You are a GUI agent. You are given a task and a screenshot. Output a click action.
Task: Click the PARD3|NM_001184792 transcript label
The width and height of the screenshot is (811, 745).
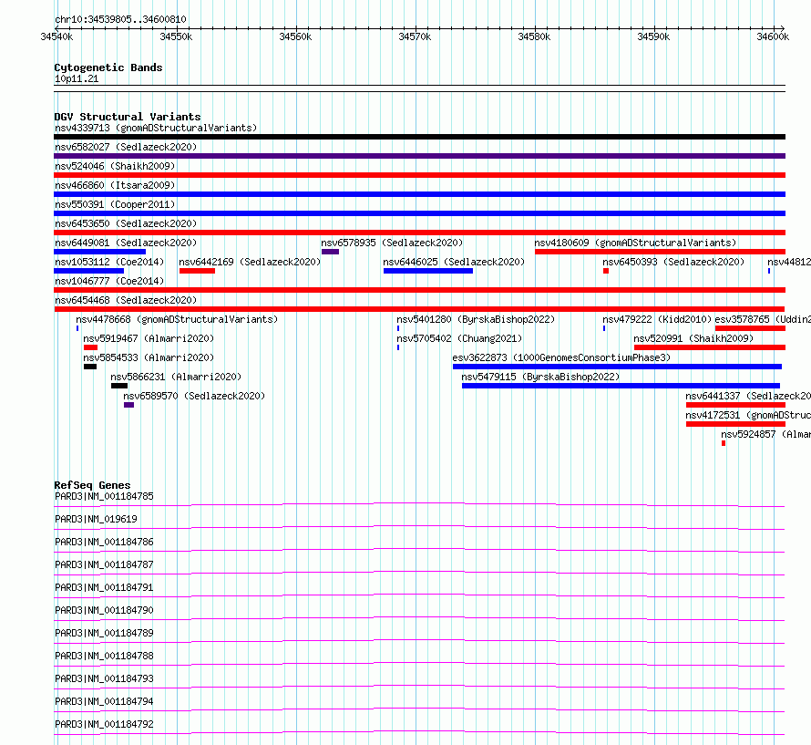click(104, 724)
